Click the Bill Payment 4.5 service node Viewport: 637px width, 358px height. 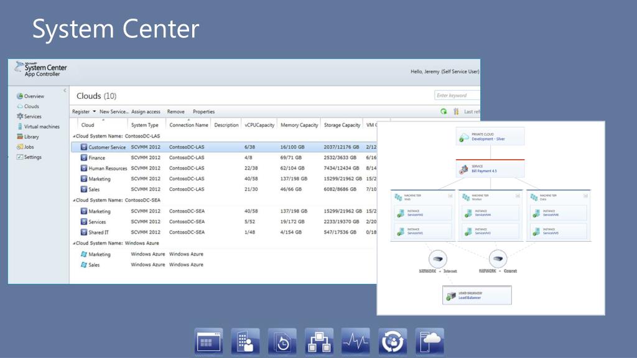click(490, 168)
